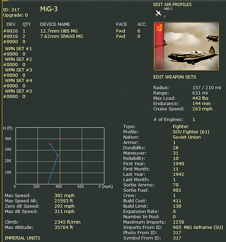The height and width of the screenshot is (242, 226).
Task: Select the Build Cost value 411
Action: coord(177,201)
